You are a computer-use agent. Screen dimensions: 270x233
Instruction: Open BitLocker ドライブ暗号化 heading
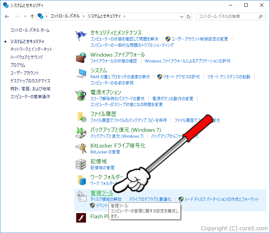tap(118, 145)
